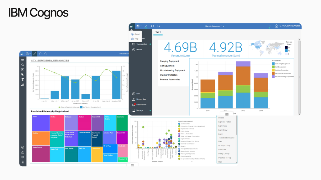Click the edit pencil icon in Sample dashboard toolbar

tap(146, 26)
